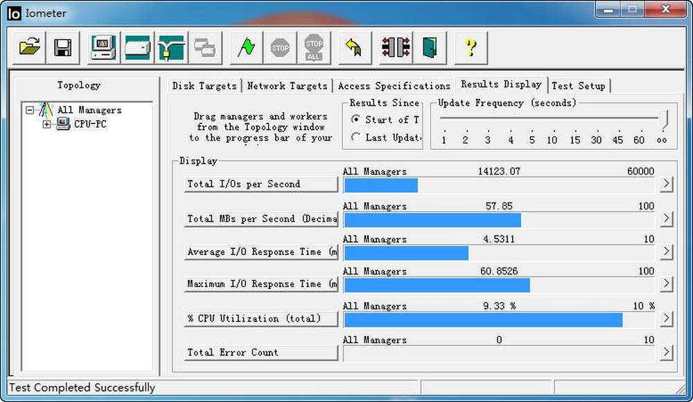The width and height of the screenshot is (693, 402).
Task: Click the Total I/Os per Second progress bar
Action: (499, 185)
